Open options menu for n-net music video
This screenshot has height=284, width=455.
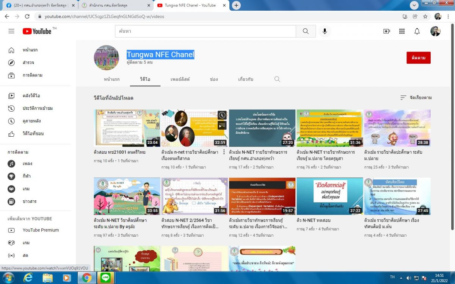tap(223, 152)
